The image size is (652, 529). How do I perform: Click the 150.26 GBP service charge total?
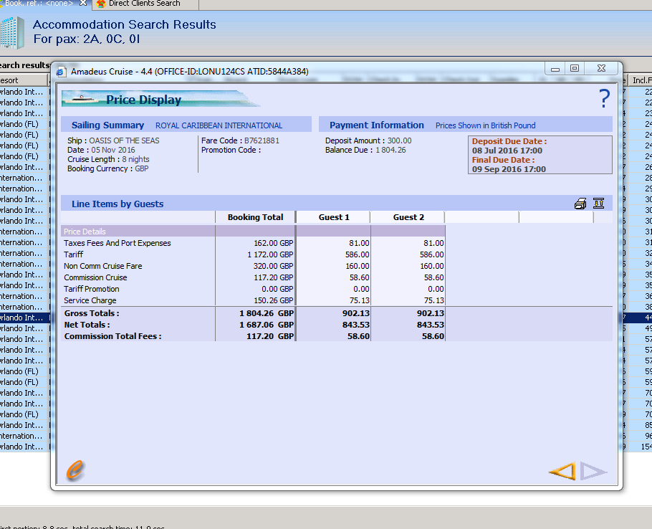pos(273,300)
